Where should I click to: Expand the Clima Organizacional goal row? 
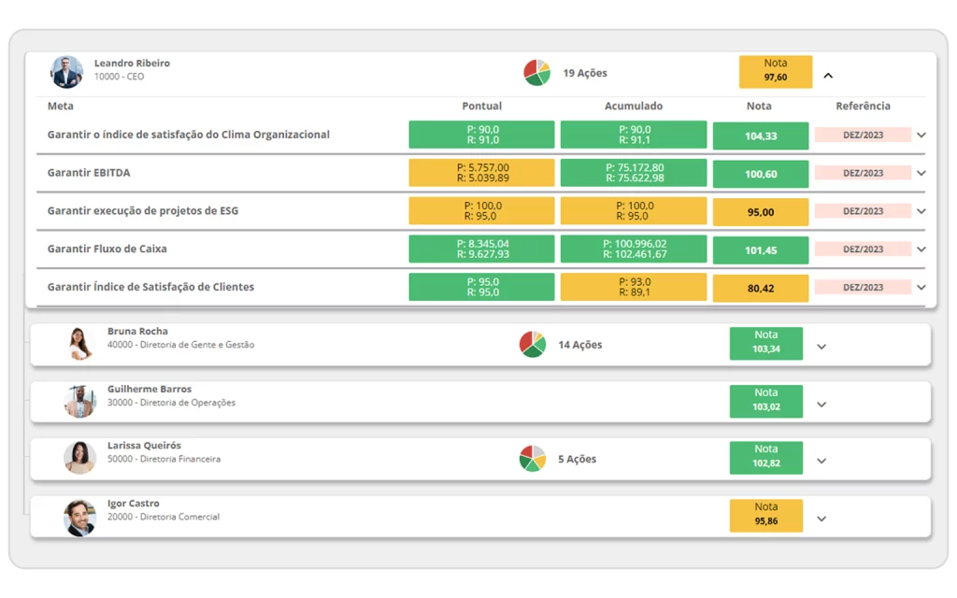pyautogui.click(x=921, y=135)
